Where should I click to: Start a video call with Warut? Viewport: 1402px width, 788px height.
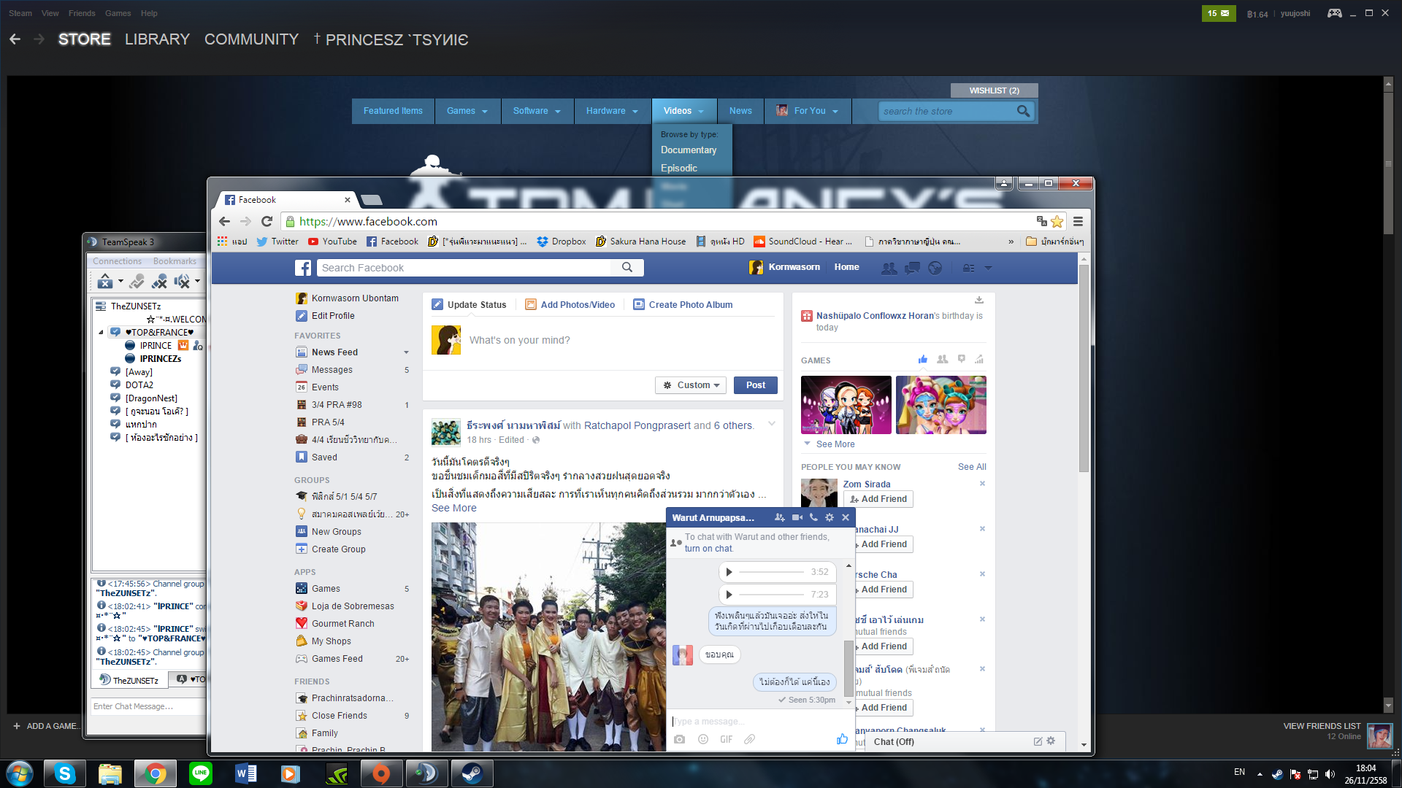(x=797, y=517)
